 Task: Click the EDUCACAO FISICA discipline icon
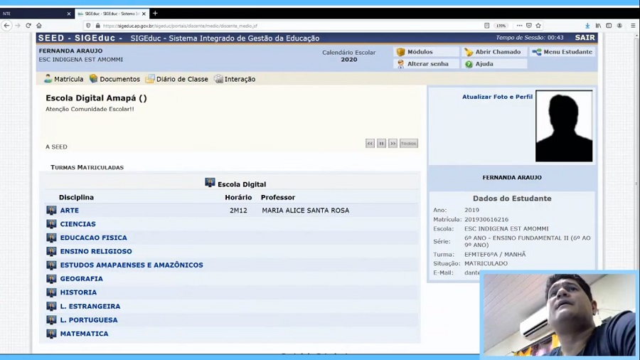point(51,238)
